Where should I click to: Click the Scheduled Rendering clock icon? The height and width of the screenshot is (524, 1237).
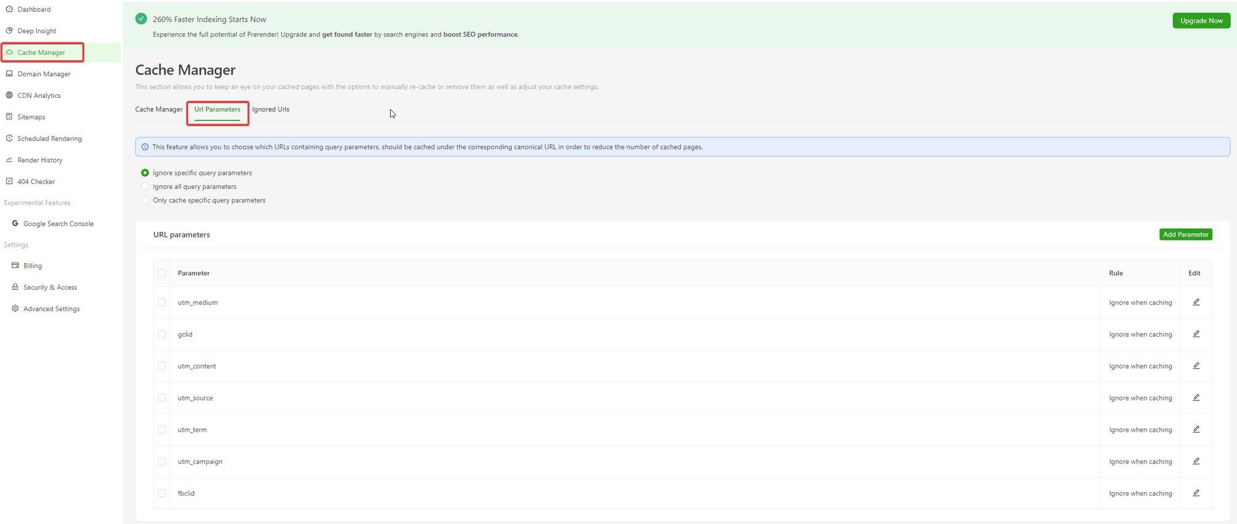pyautogui.click(x=9, y=138)
